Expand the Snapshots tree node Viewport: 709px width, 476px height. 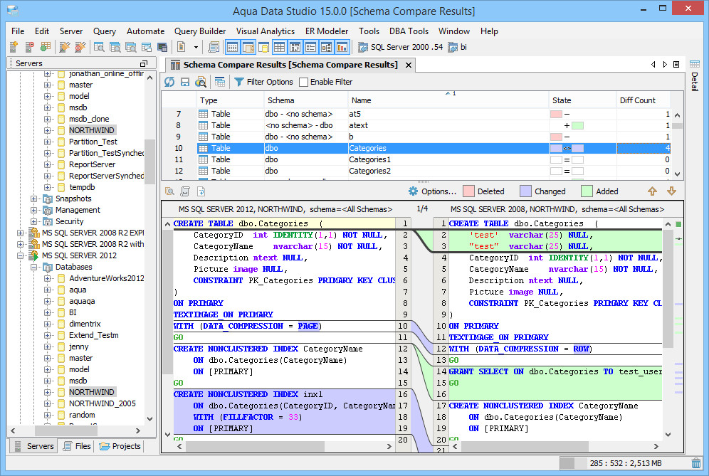tap(34, 199)
